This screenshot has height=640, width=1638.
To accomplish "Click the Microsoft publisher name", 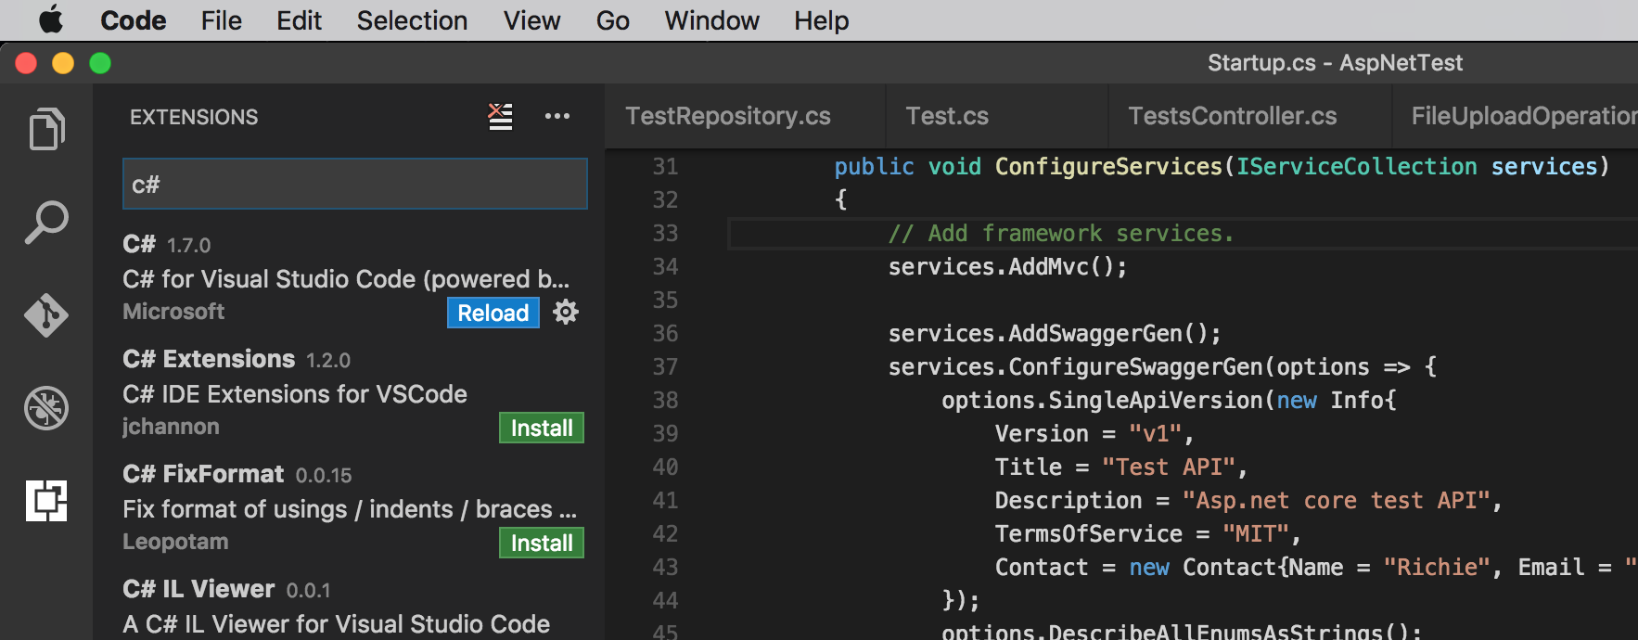I will pos(173,312).
